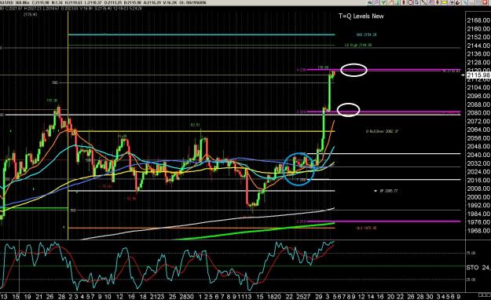The image size is (491, 300).
Task: Click the red circle prohibition toolbar icon
Action: click(410, 2)
